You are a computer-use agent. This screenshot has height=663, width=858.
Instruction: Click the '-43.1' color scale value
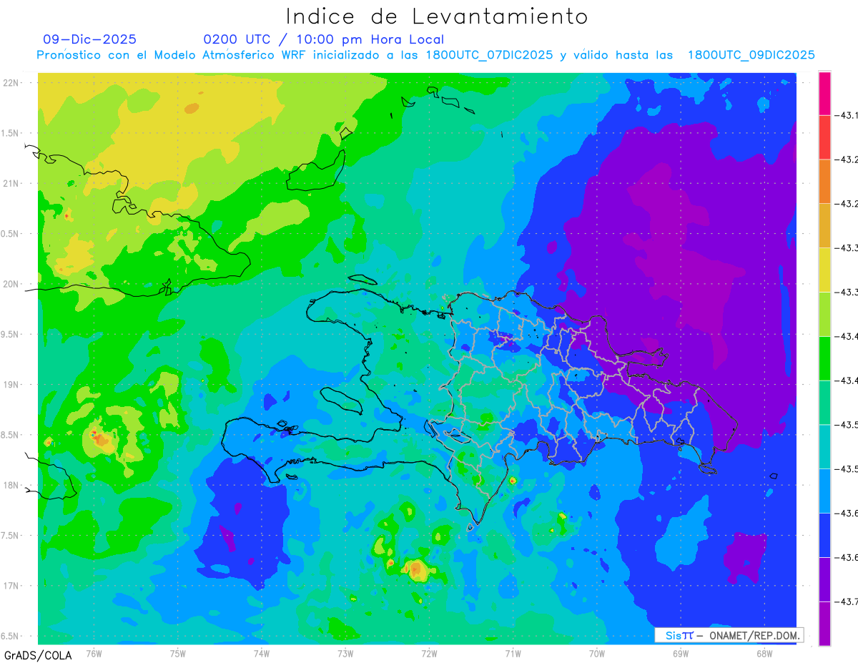[847, 115]
